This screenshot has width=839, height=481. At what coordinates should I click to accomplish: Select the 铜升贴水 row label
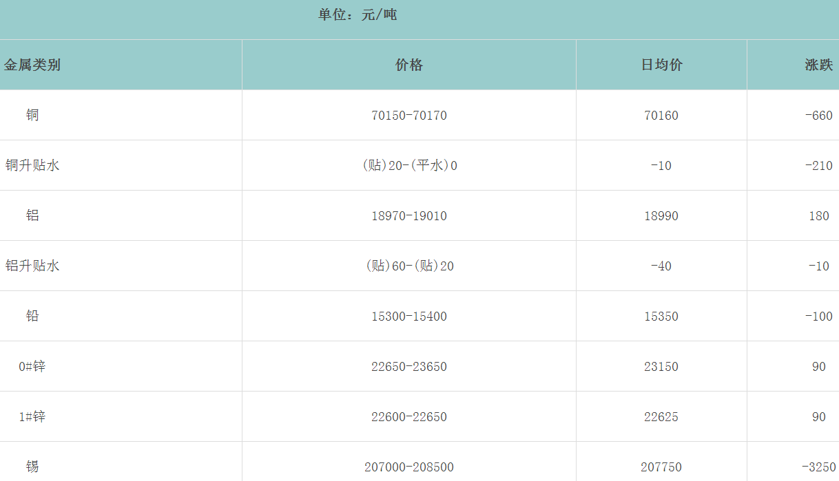(x=32, y=165)
